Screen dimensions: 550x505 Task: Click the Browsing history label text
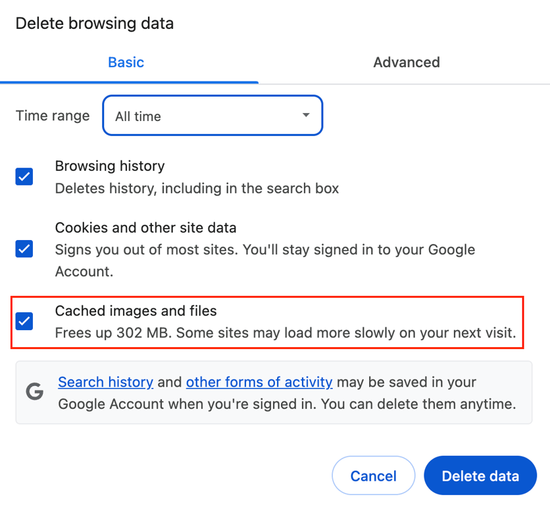109,166
